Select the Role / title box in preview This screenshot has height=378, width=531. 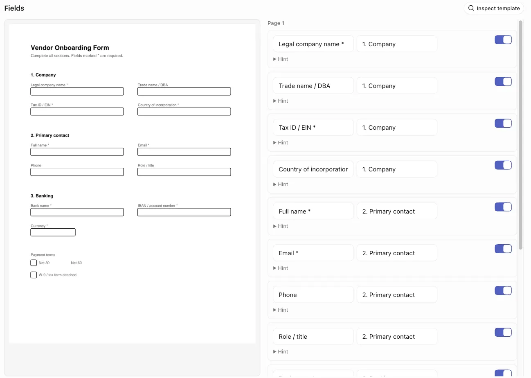click(184, 172)
